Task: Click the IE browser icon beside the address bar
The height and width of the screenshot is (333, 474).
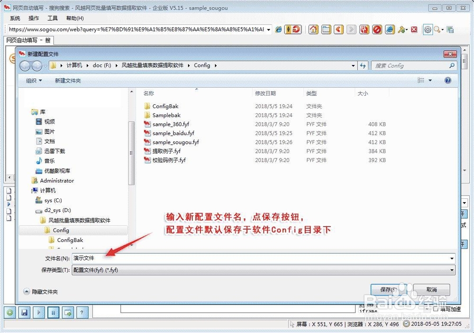Action: (x=278, y=29)
